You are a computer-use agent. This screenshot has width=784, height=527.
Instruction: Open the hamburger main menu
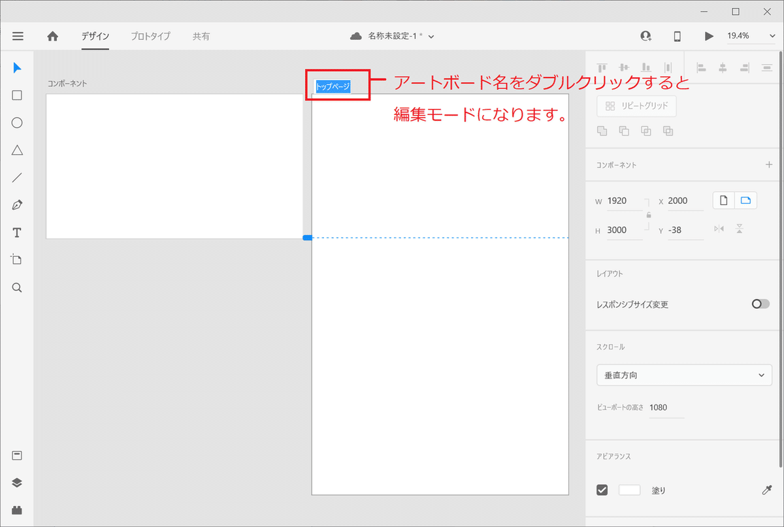point(18,36)
